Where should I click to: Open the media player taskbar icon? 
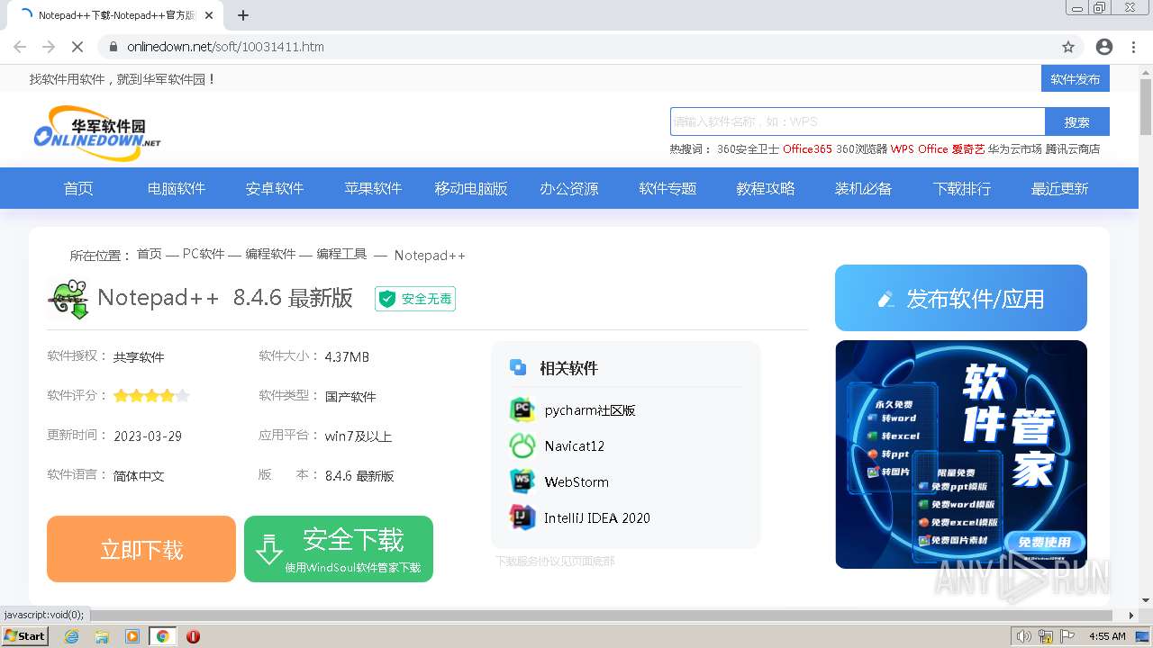click(x=132, y=636)
